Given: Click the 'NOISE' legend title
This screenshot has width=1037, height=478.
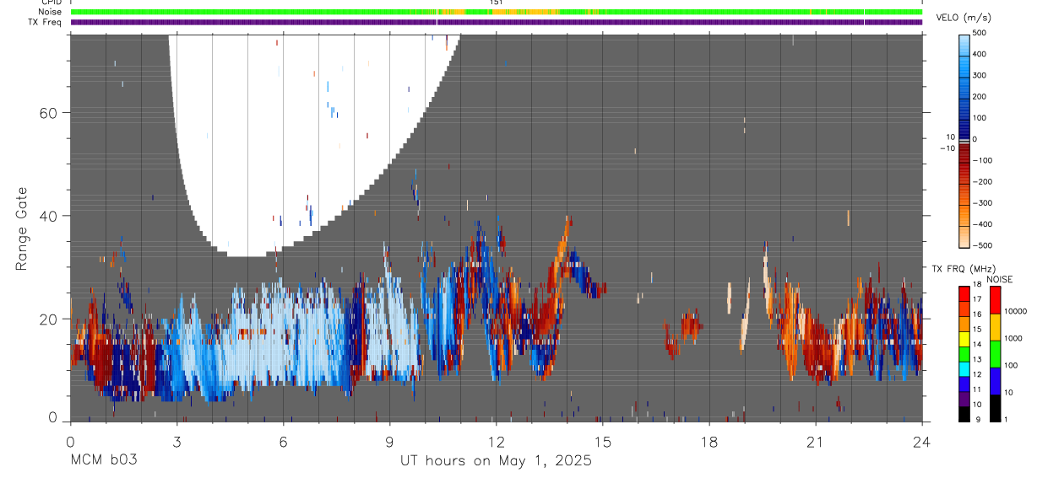Looking at the screenshot, I should (1000, 279).
